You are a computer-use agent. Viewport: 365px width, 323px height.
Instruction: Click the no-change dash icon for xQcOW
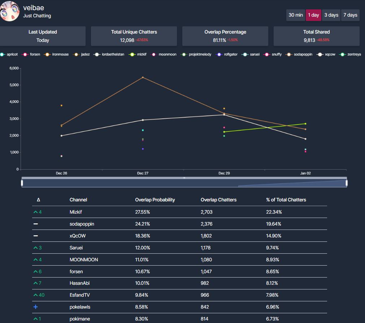(x=36, y=236)
